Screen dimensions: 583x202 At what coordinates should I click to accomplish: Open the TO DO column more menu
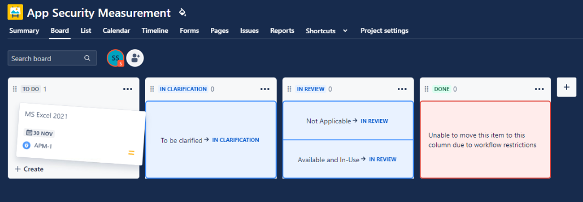click(x=128, y=89)
